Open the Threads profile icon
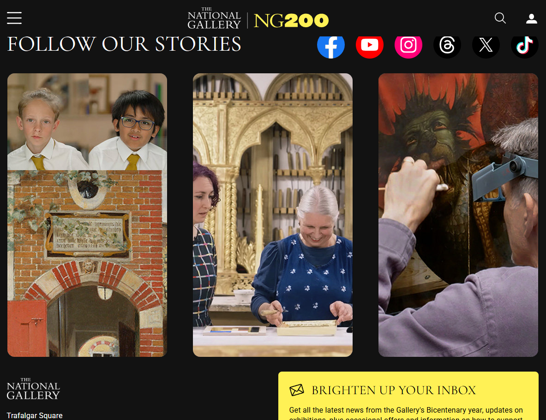The height and width of the screenshot is (420, 546). tap(447, 45)
